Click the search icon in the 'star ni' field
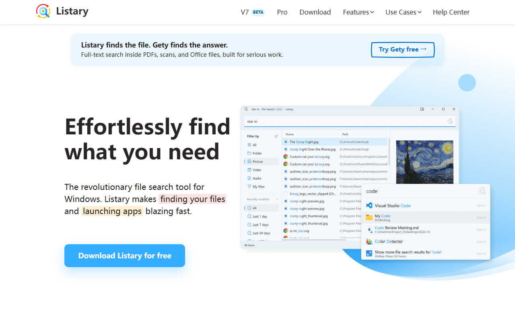Viewport: 515px width, 309px height. [x=450, y=121]
